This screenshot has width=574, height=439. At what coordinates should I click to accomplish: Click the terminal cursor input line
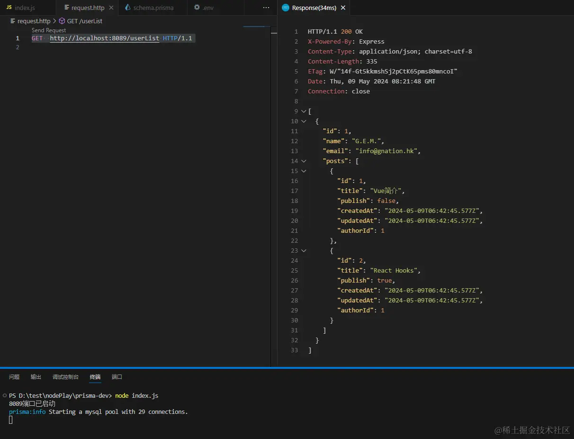(x=11, y=420)
